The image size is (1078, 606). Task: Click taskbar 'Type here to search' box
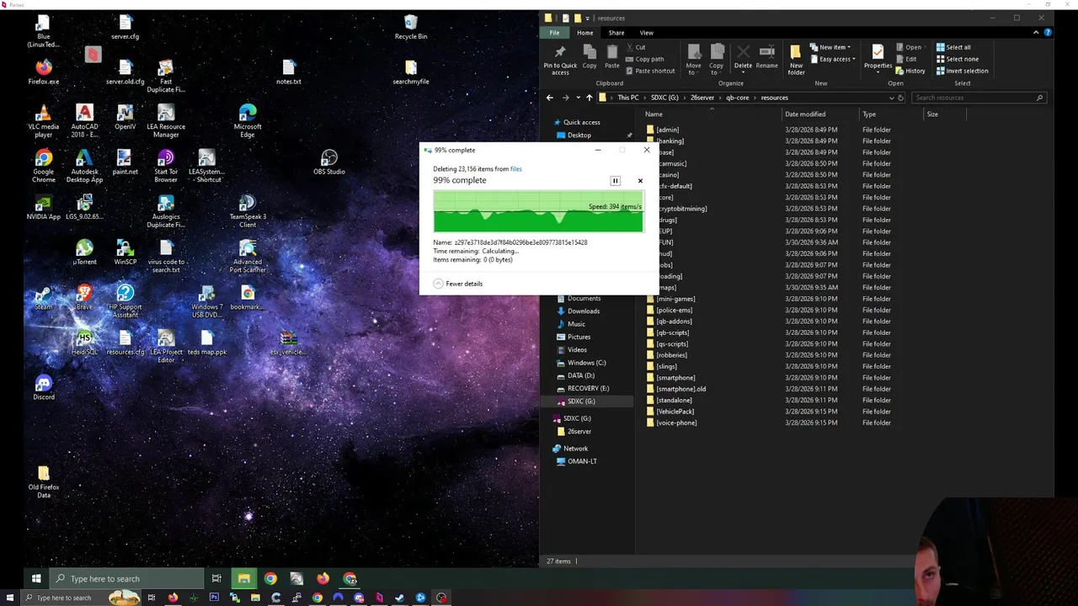(126, 578)
